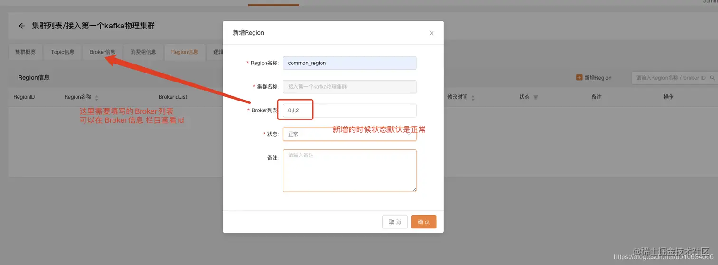718x265 pixels.
Task: Click the 新增Region link button
Action: [x=594, y=78]
